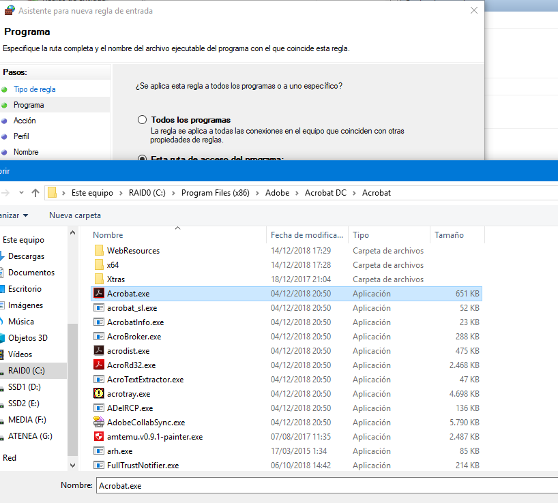Viewport: 558px width, 503px height.
Task: Go to 'Tipo de regla' wizard step
Action: (35, 89)
